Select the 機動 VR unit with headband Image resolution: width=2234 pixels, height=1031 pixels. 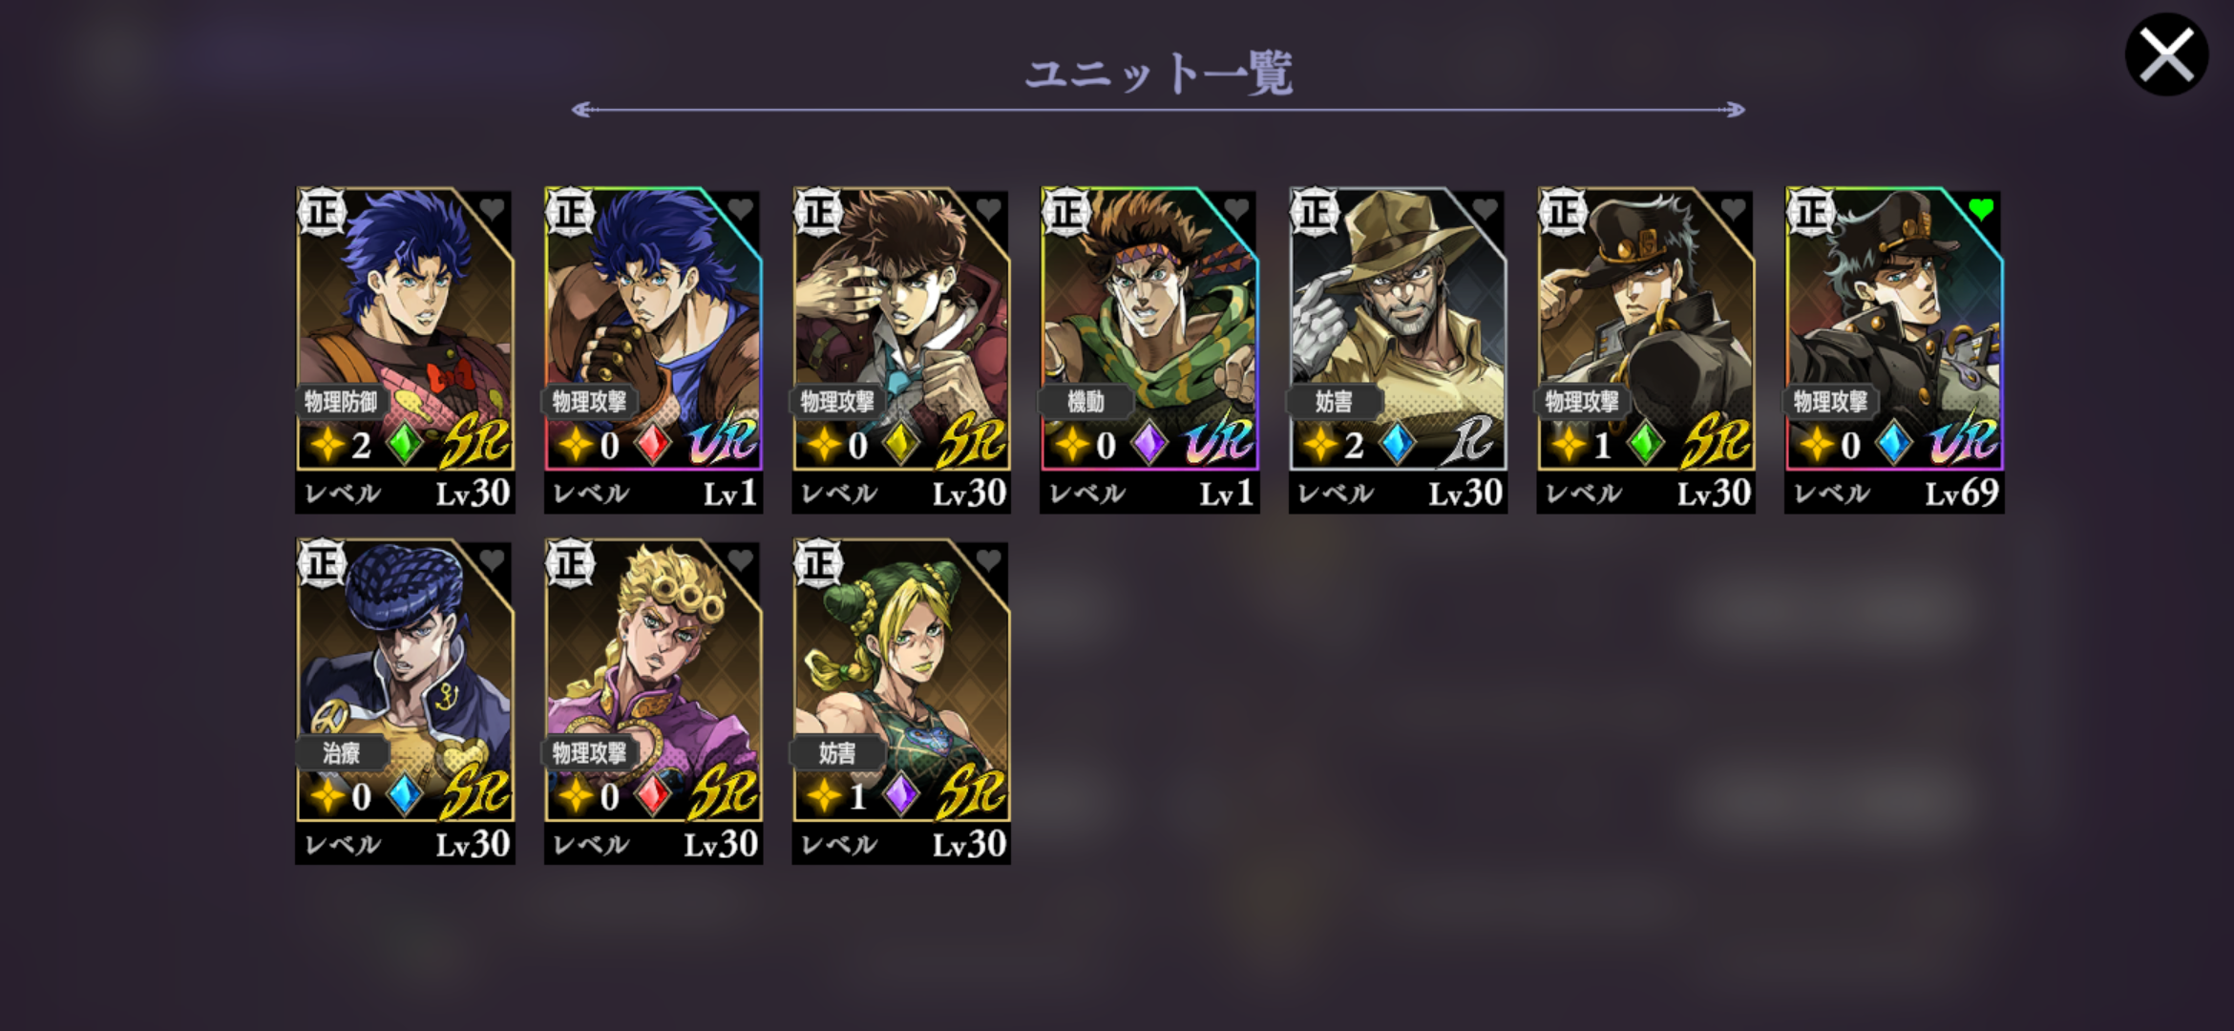pyautogui.click(x=1149, y=350)
